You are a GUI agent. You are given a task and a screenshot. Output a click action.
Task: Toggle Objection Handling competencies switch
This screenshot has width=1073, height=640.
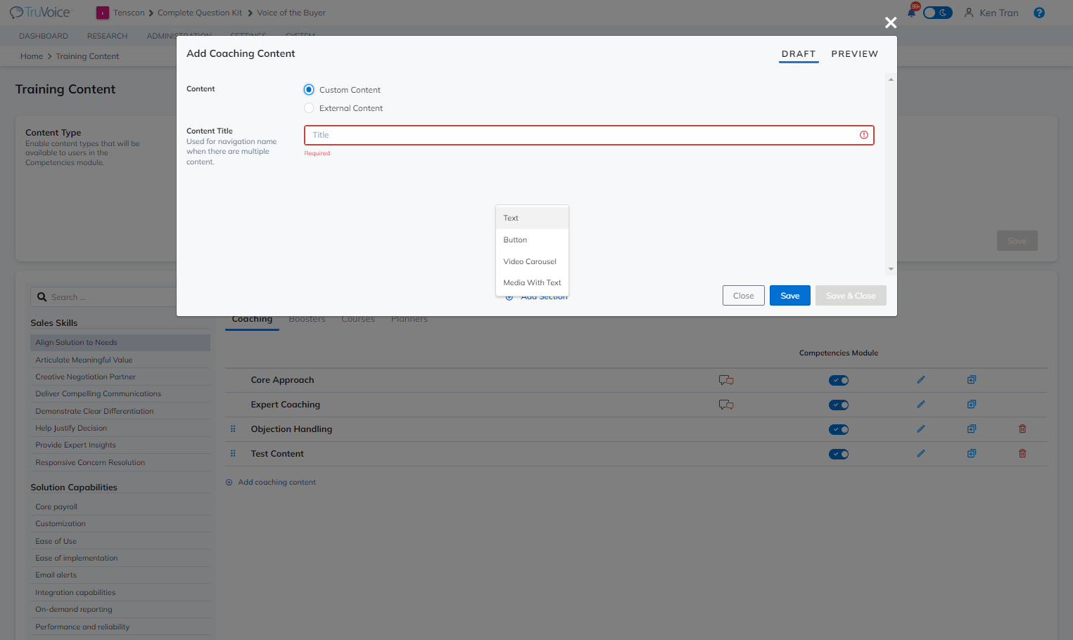point(839,430)
